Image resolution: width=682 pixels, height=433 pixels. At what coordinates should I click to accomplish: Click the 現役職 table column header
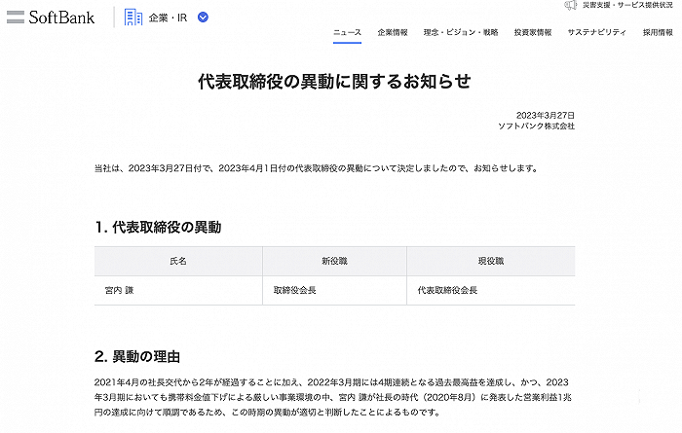pos(490,262)
